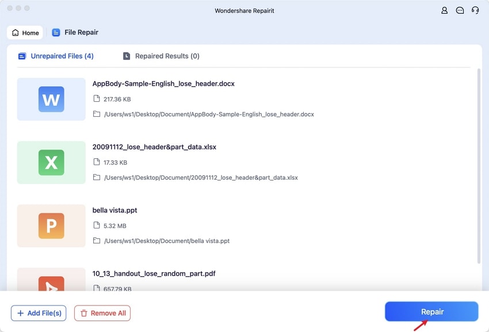Click the File Repair icon in header

pyautogui.click(x=56, y=33)
